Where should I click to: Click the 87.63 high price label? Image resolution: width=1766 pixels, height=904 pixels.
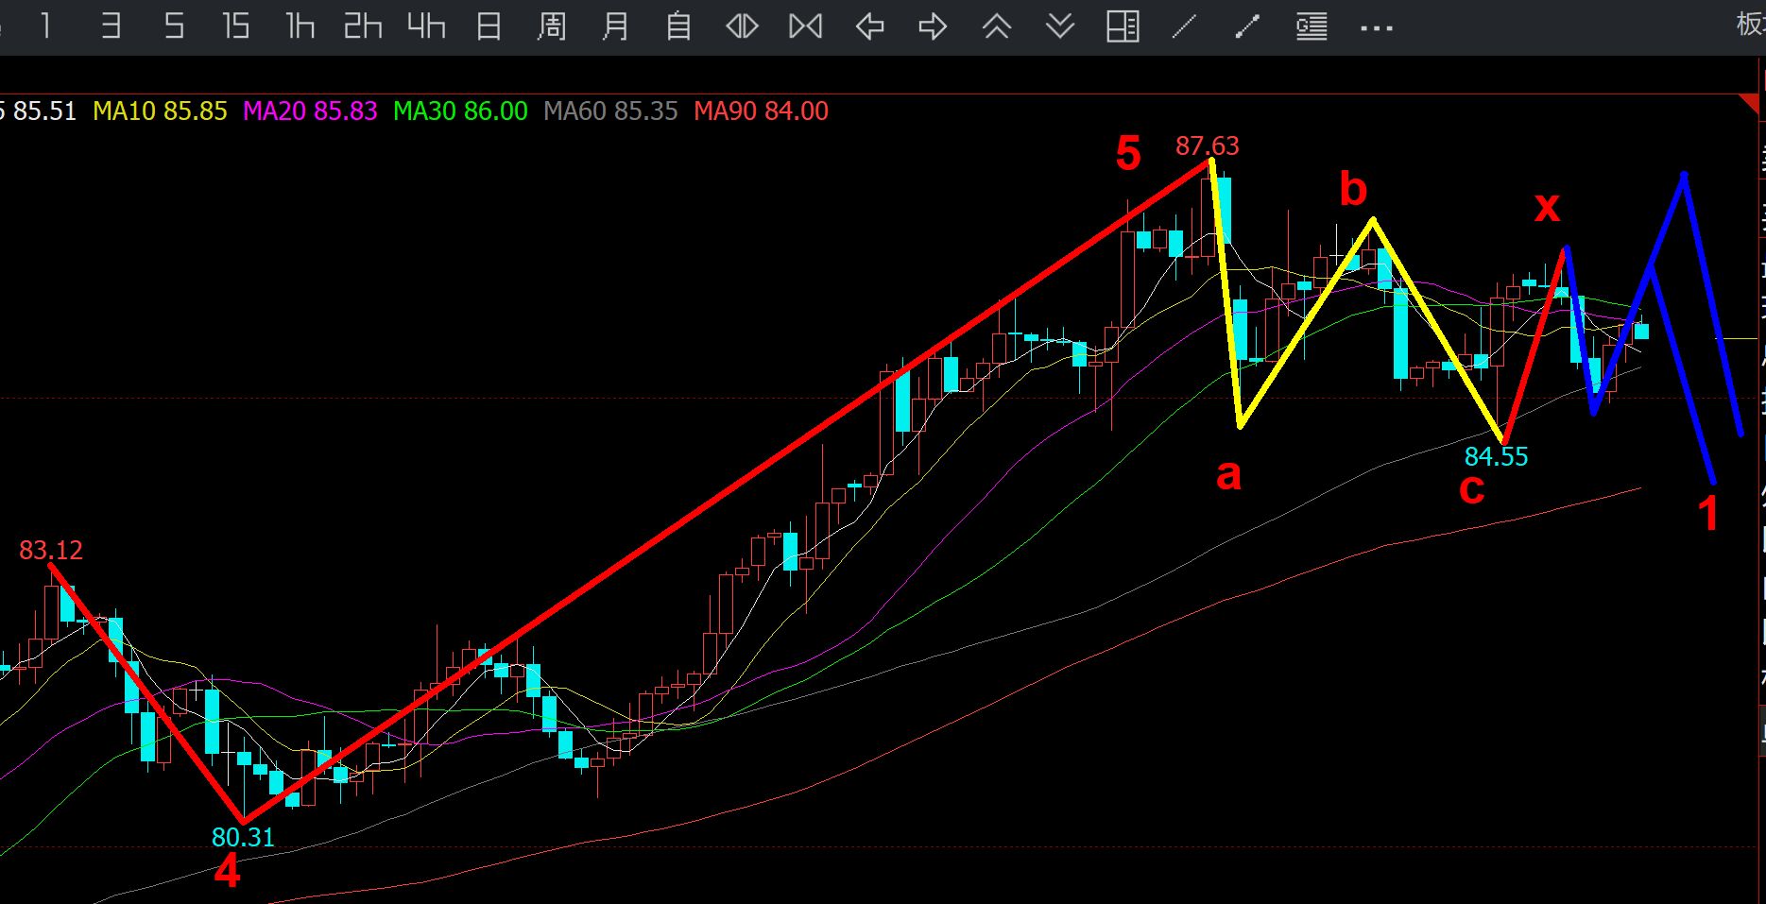click(x=1207, y=145)
